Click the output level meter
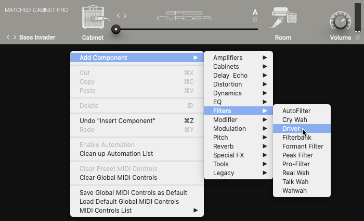The width and height of the screenshot is (364, 221). point(358,17)
